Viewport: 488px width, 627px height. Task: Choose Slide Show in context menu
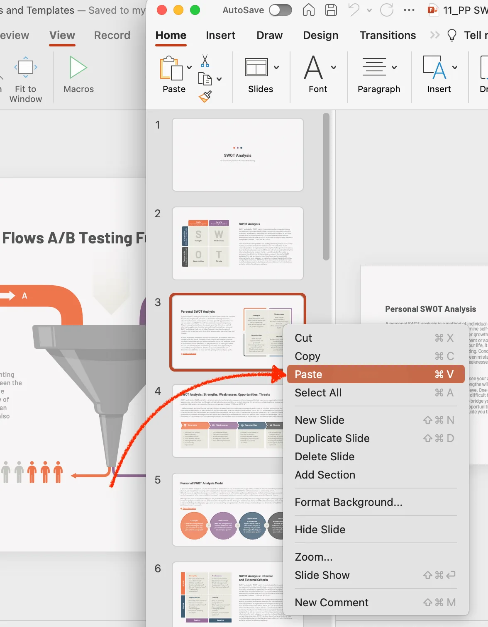(x=376, y=575)
